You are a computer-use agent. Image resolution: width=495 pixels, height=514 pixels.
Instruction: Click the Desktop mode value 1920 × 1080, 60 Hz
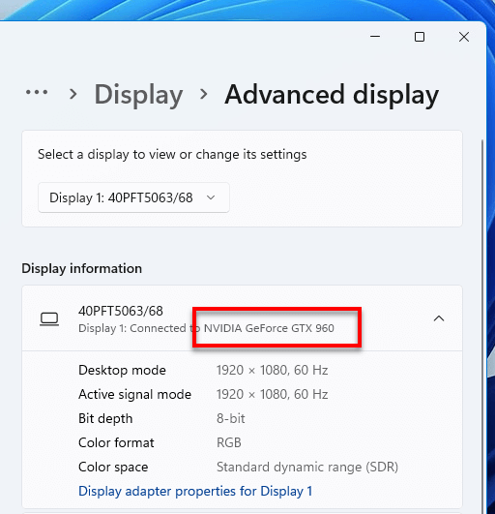point(272,370)
